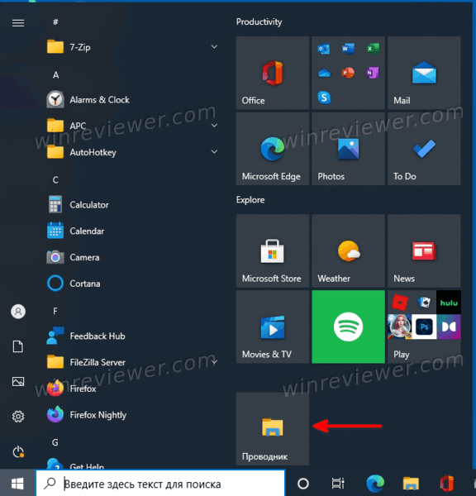Open the Office tile
This screenshot has width=476, height=496.
[273, 73]
